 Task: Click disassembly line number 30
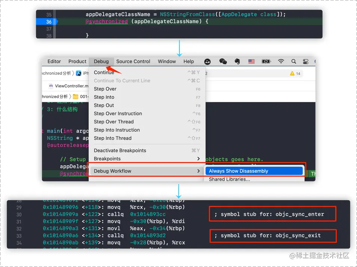(19, 215)
